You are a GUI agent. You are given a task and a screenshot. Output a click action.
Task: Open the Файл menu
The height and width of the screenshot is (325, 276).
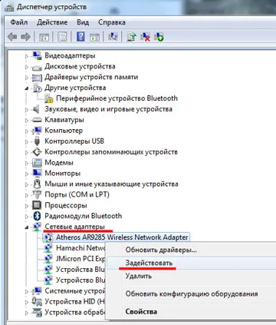(19, 22)
